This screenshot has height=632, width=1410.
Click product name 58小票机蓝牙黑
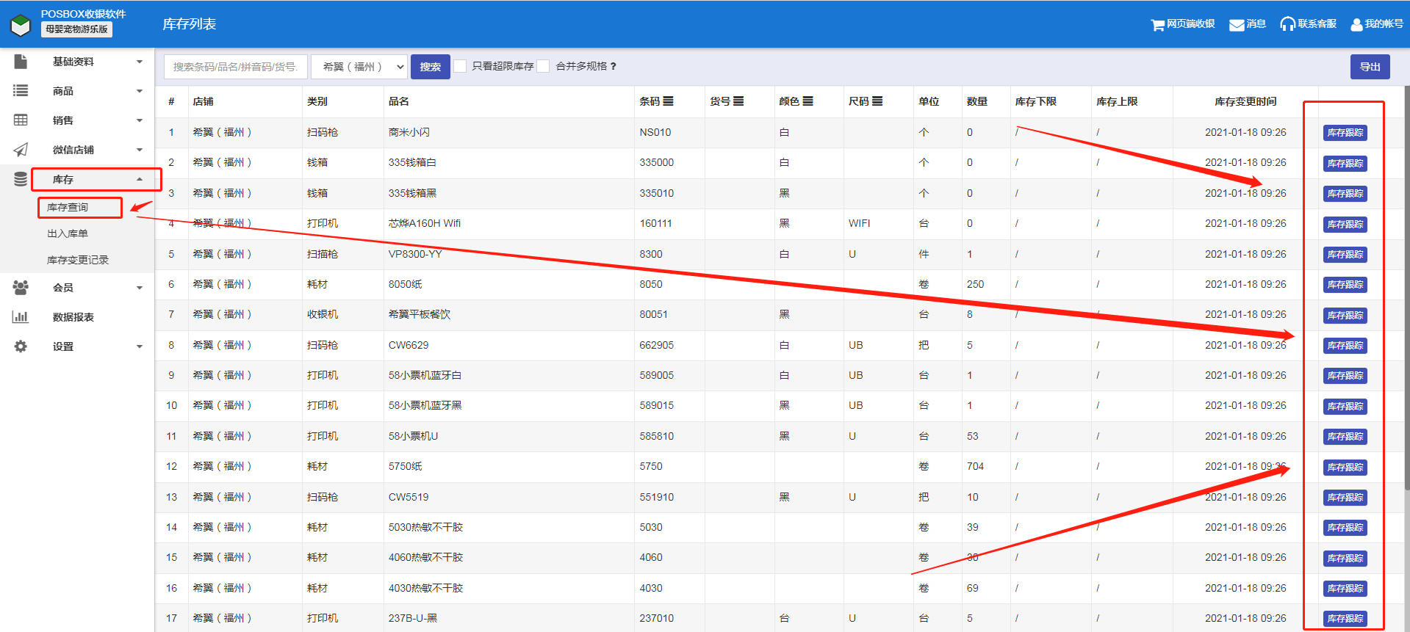[425, 405]
